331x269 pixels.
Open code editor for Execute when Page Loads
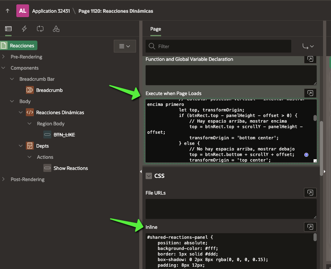tap(310, 93)
